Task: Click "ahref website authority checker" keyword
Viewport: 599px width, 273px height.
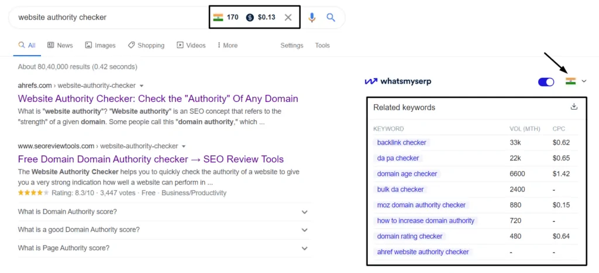Action: (x=422, y=252)
